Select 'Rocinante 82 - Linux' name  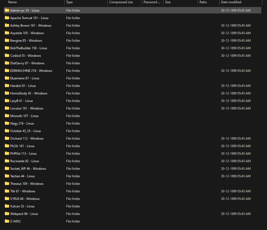[25, 161]
